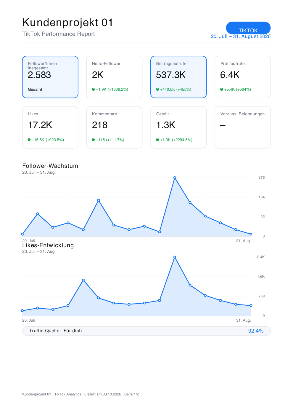Click the Profilaufrufe value 6.4K

pos(230,75)
